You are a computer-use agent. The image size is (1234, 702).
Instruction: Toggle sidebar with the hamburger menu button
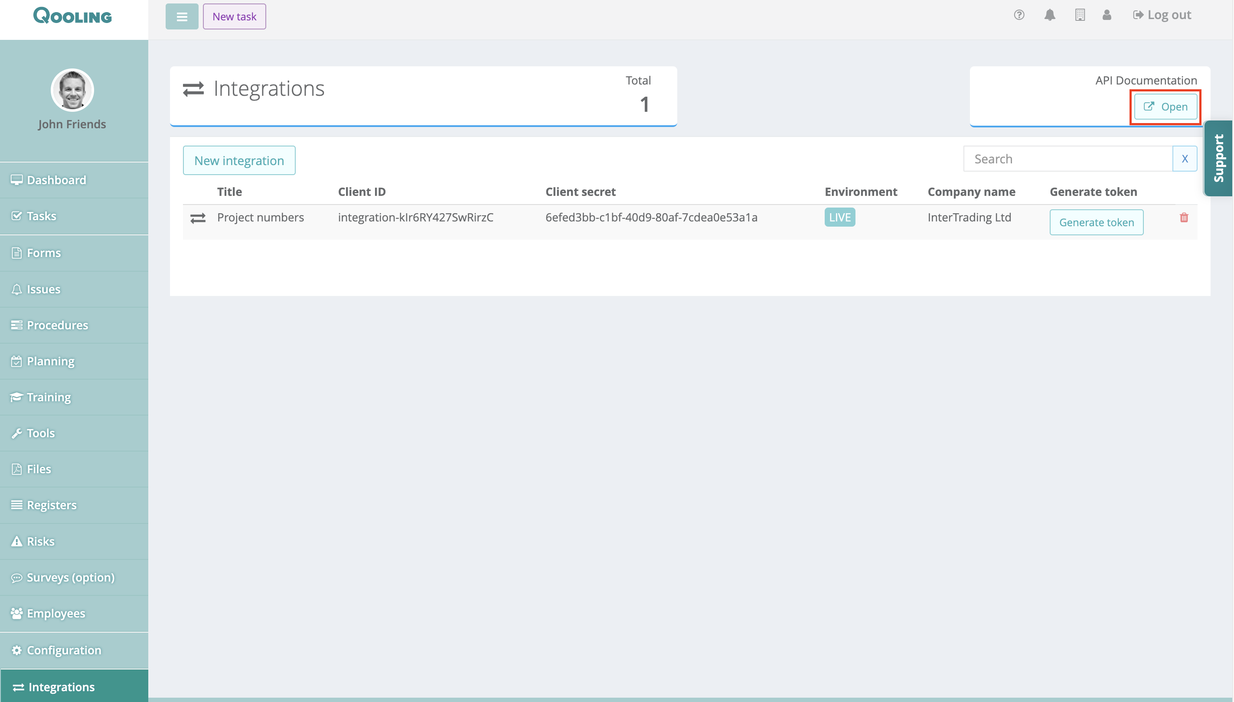click(182, 17)
